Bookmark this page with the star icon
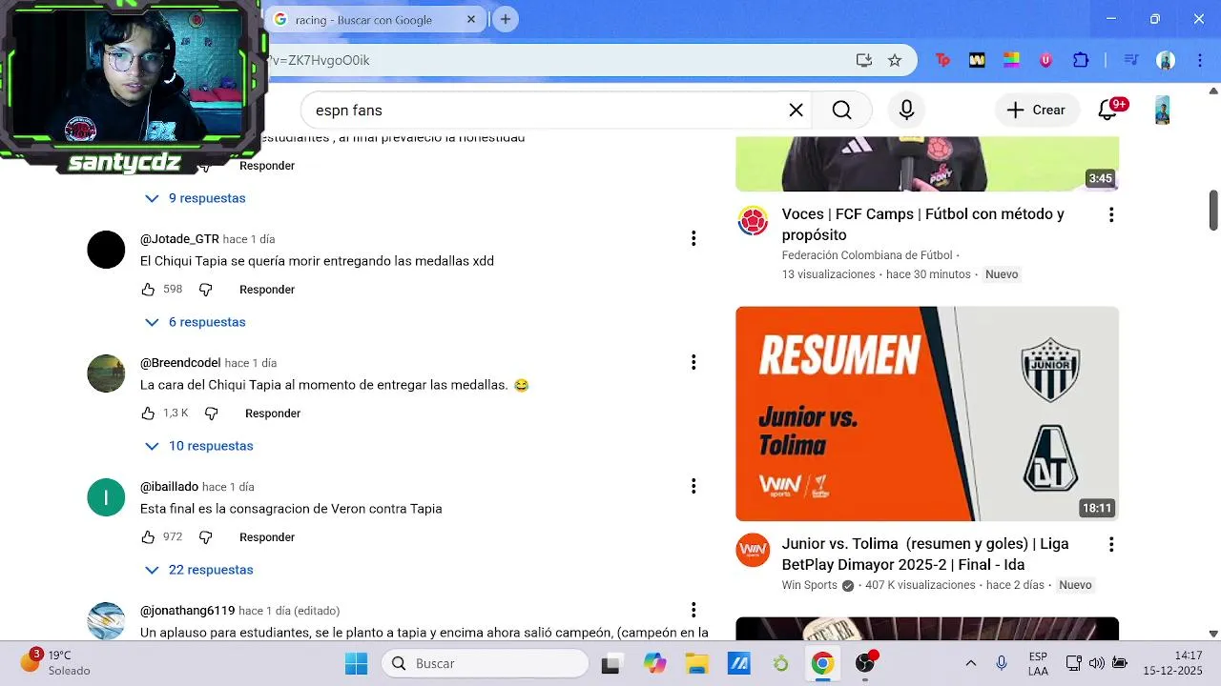 (895, 60)
